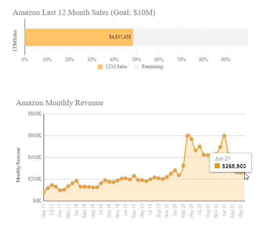This screenshot has width=260, height=225.
Task: Toggle the Remaining legend label
Action: click(x=152, y=67)
